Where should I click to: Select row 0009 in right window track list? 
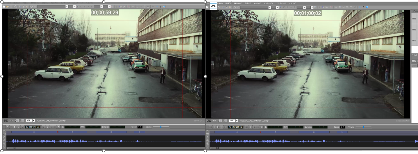(x=414, y=30)
